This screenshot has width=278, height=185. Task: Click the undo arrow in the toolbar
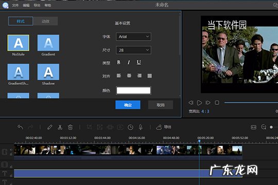click(x=20, y=127)
